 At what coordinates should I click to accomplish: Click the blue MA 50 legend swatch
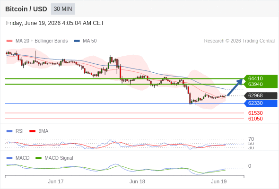[x=77, y=41]
